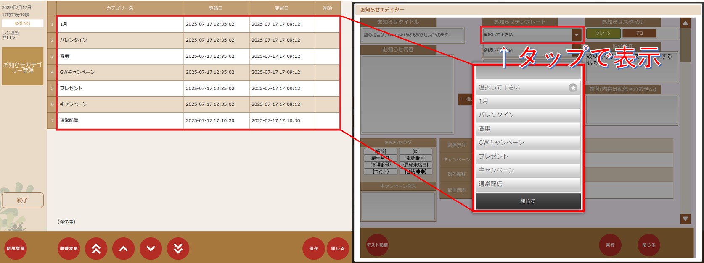Click the お知らせタイトル input field
Screen dimensions: 704x263
(x=413, y=35)
